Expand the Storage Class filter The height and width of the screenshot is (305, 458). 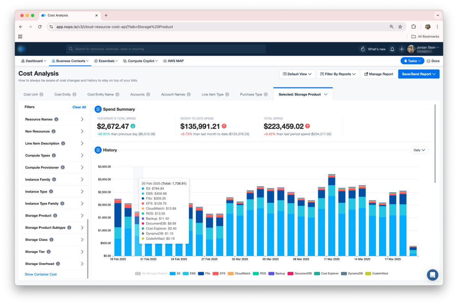coord(55,240)
